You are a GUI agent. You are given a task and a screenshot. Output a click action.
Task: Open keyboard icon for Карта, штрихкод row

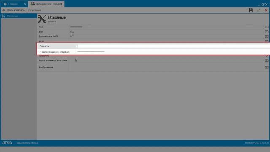267,60
